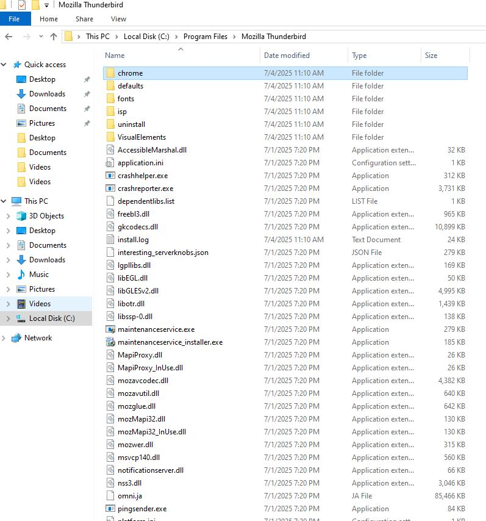The height and width of the screenshot is (521, 486).
Task: Collapse the Quick access tree node
Action: 4,65
